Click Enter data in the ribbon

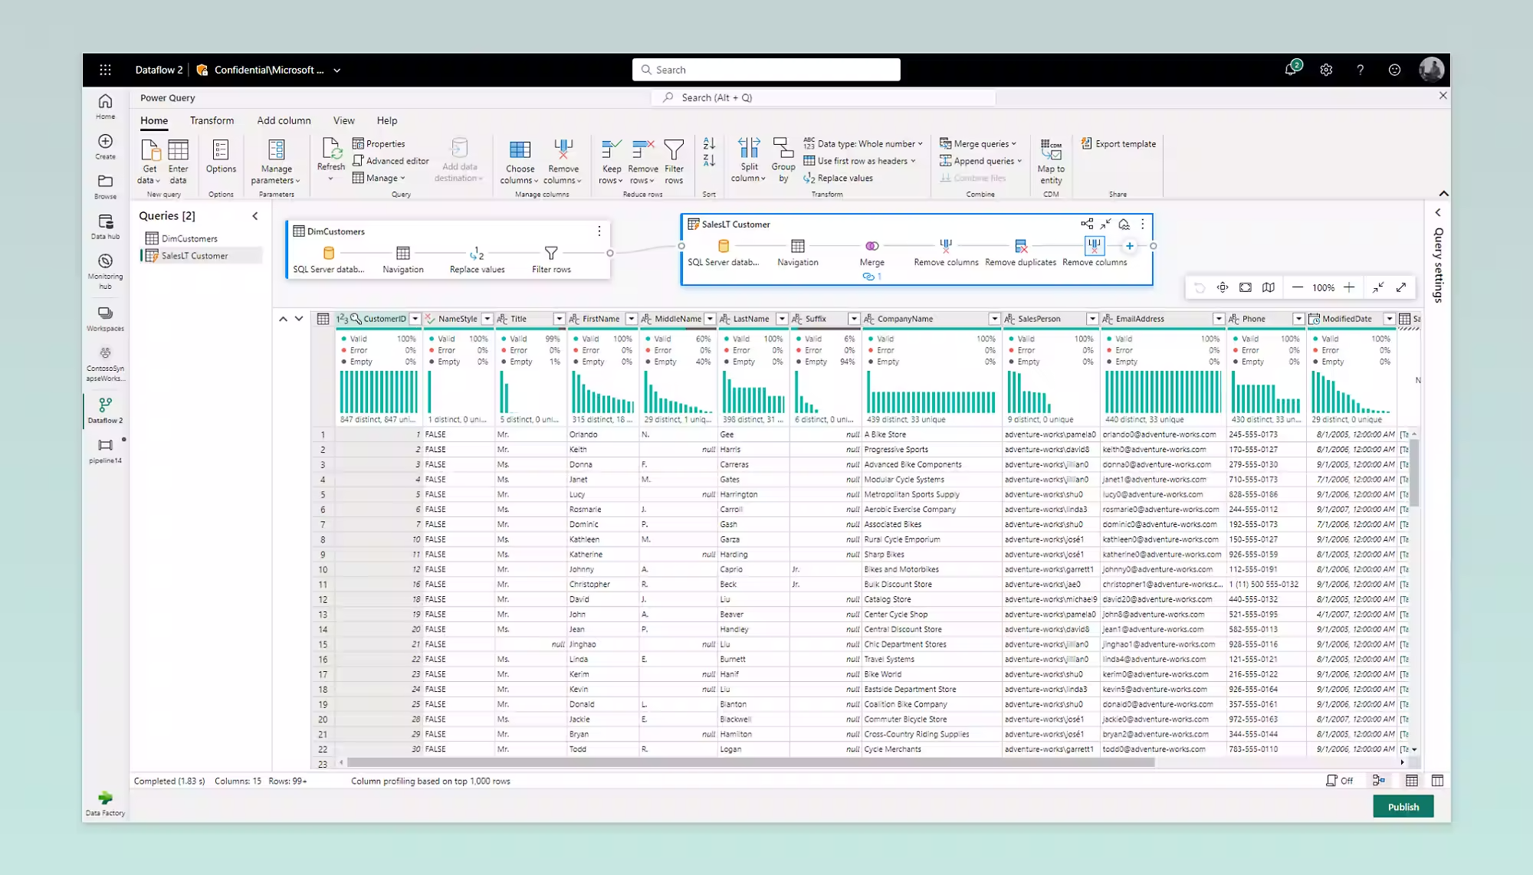pos(178,162)
